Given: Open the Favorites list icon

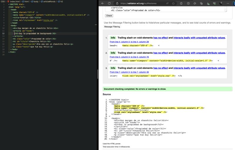Looking at the screenshot, I should [x=195, y=3].
